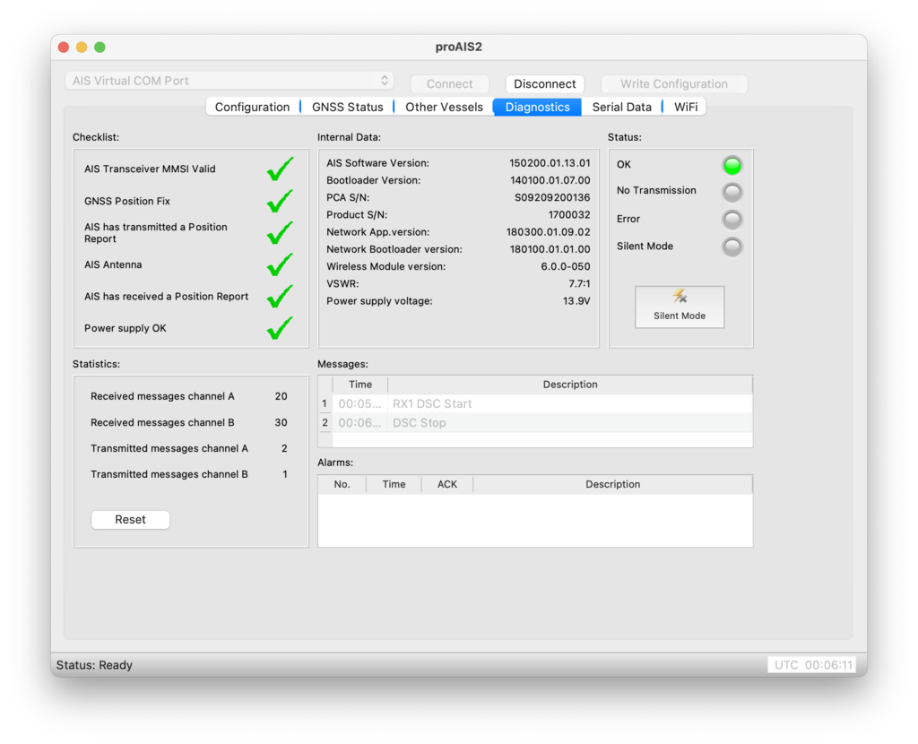Click the received Position Report checkmark
This screenshot has height=744, width=918.
280,297
